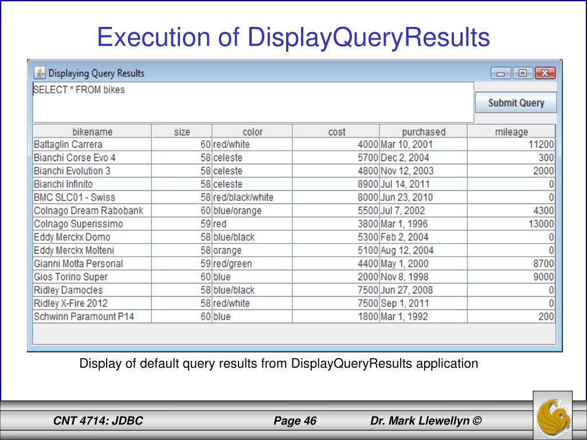Screen dimensions: 587x440
Task: Close the Displaying Query Results window
Action: [x=545, y=73]
